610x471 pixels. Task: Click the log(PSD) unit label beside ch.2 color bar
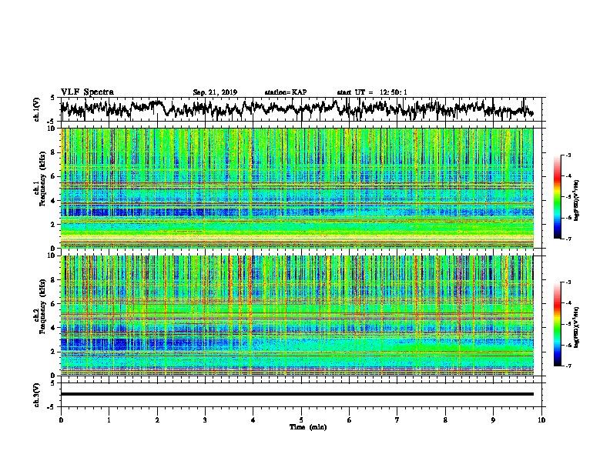point(577,328)
